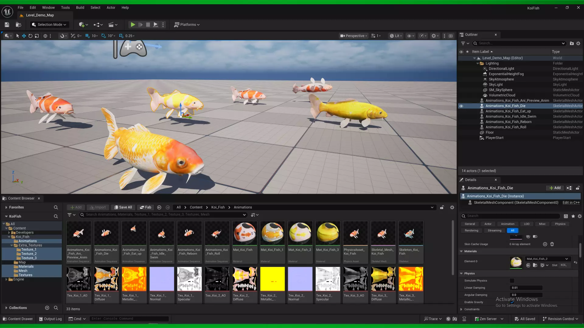Click the Save All button
Screen dimensions: 584x328
pyautogui.click(x=123, y=207)
